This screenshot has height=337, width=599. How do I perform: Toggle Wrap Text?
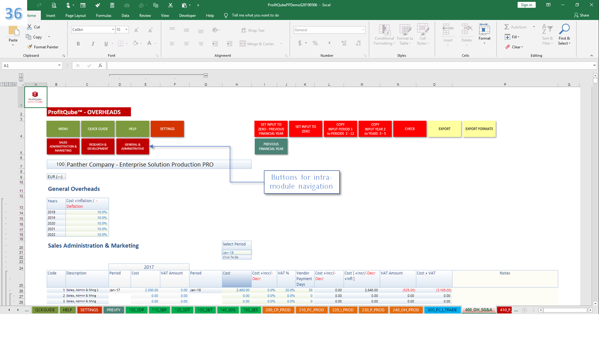253,30
